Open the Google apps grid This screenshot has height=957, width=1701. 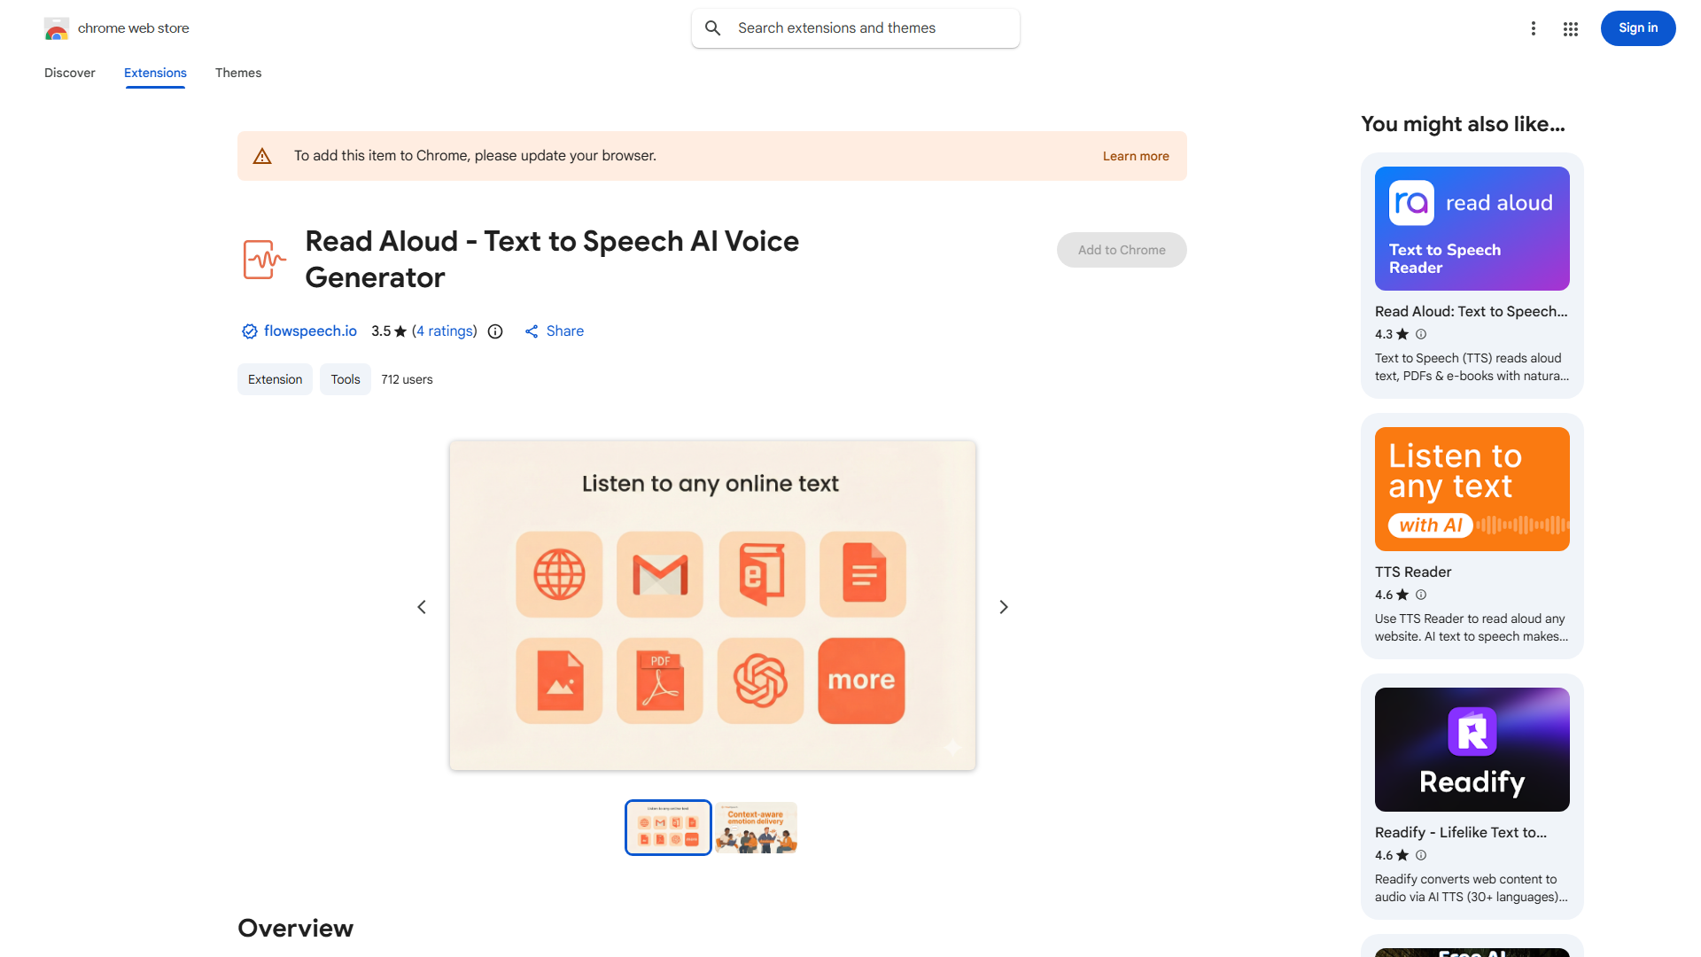coord(1571,28)
